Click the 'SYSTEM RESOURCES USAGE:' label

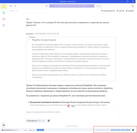click(x=102, y=130)
